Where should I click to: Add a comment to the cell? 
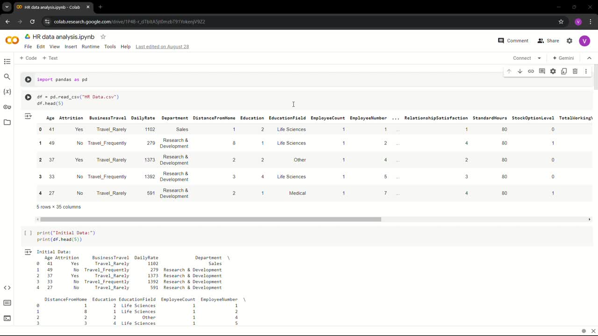[x=542, y=71]
